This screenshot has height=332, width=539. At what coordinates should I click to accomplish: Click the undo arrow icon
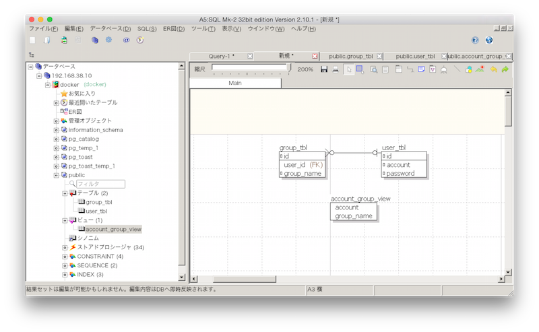pyautogui.click(x=493, y=69)
